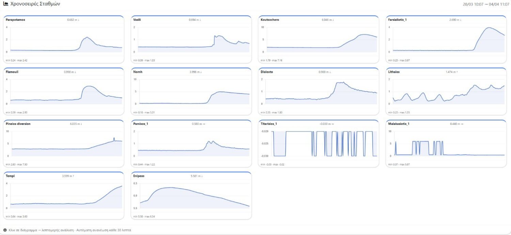Select the Dialexto time series chart
Screen dimensions: 511x235
tap(319, 92)
